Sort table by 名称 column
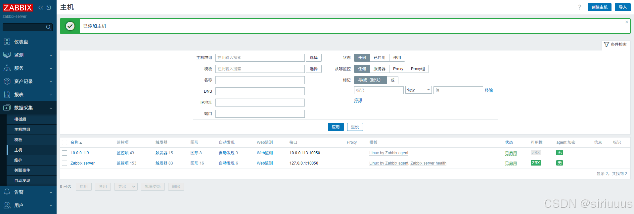The width and height of the screenshot is (634, 214). [76, 142]
